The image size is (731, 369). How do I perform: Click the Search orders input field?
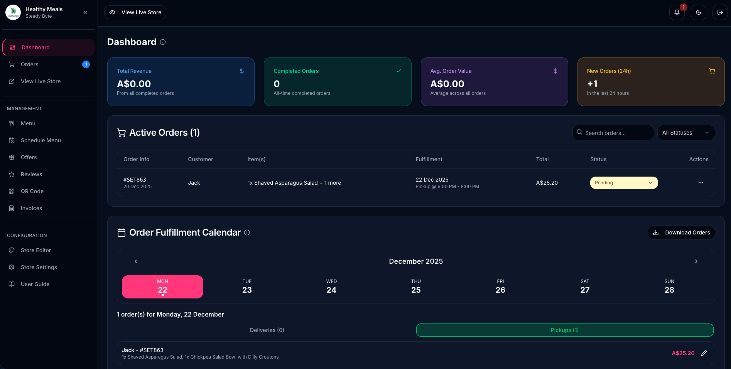(x=613, y=133)
